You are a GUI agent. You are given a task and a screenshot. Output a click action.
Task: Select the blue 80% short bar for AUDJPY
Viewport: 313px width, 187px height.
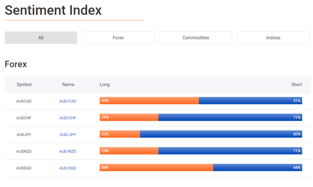tap(221, 134)
